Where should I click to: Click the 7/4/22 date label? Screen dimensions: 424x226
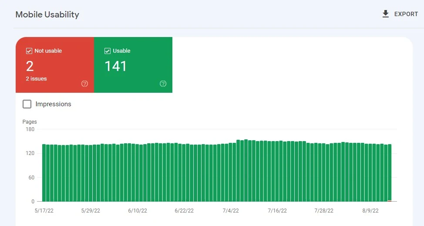coord(231,211)
